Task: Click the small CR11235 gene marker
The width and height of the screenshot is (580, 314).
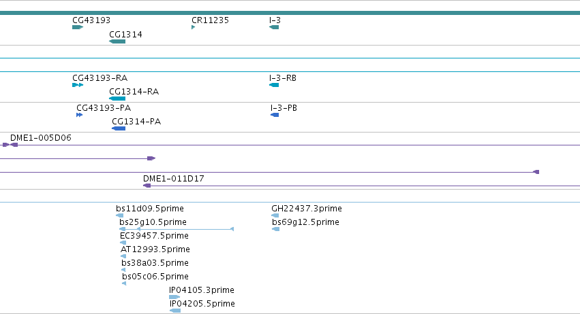Action: [x=193, y=27]
